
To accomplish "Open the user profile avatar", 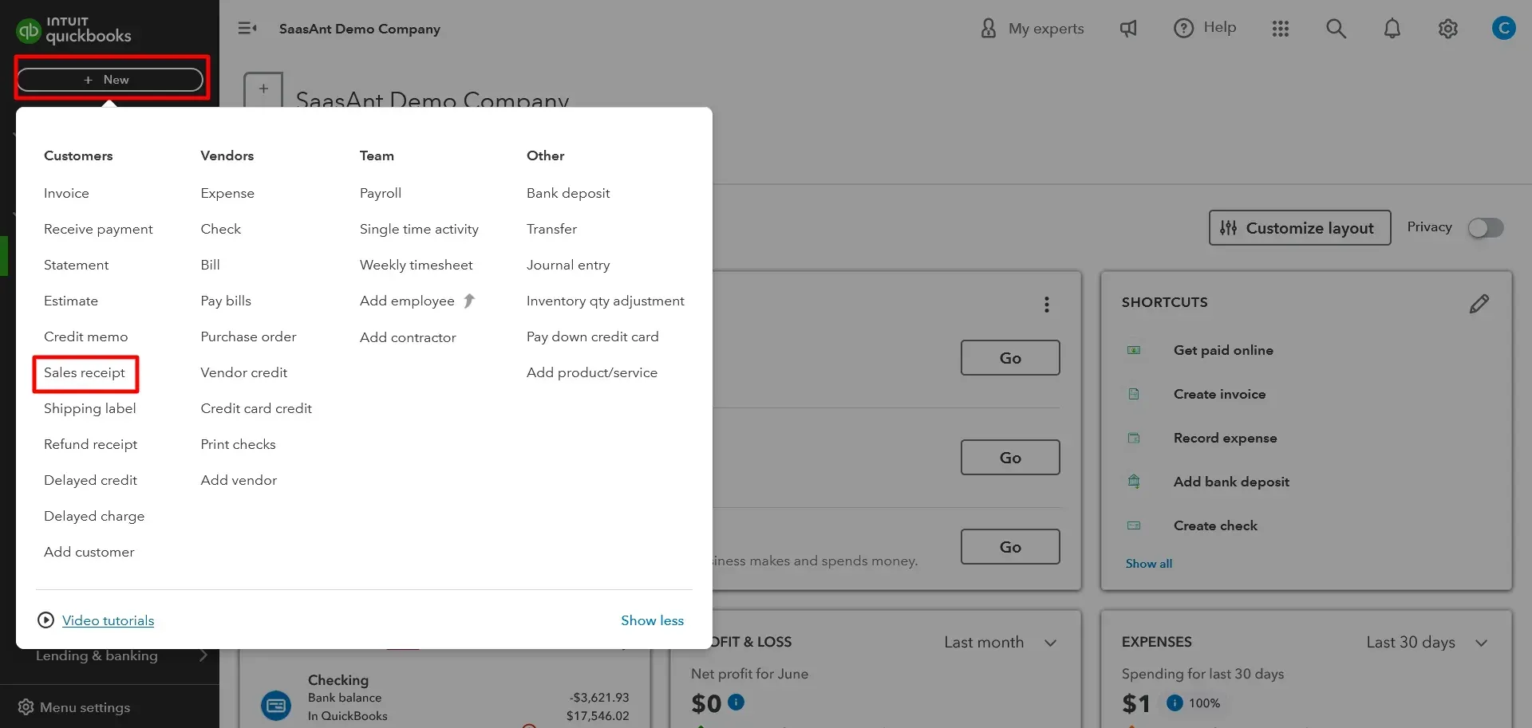I will [1503, 29].
